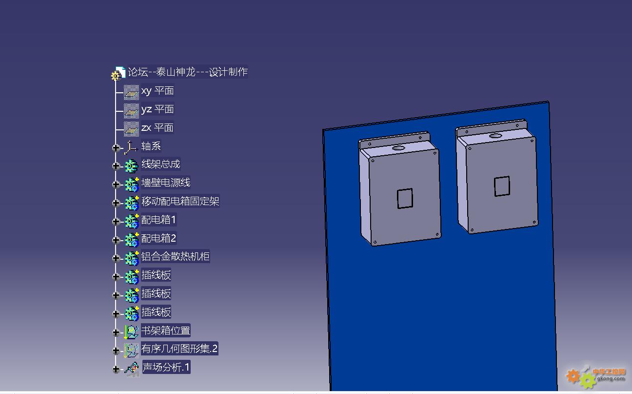Click the 移动配电箱固定架 body icon

pyautogui.click(x=132, y=203)
